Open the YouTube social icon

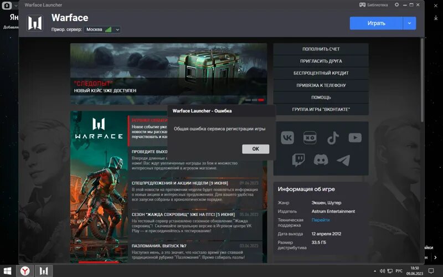tap(355, 138)
